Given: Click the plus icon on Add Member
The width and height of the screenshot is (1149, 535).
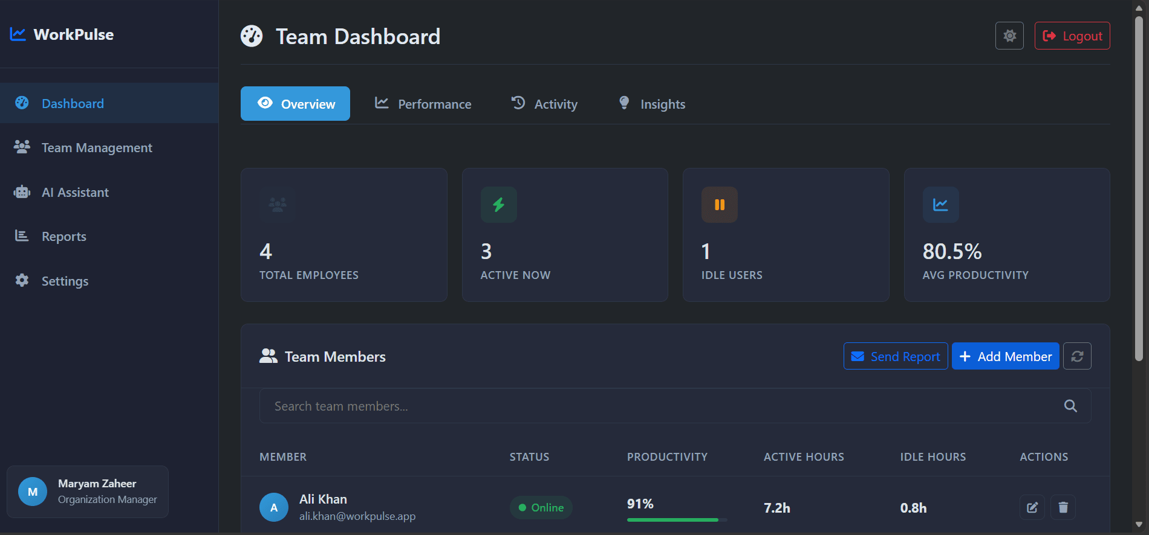Looking at the screenshot, I should pos(965,356).
